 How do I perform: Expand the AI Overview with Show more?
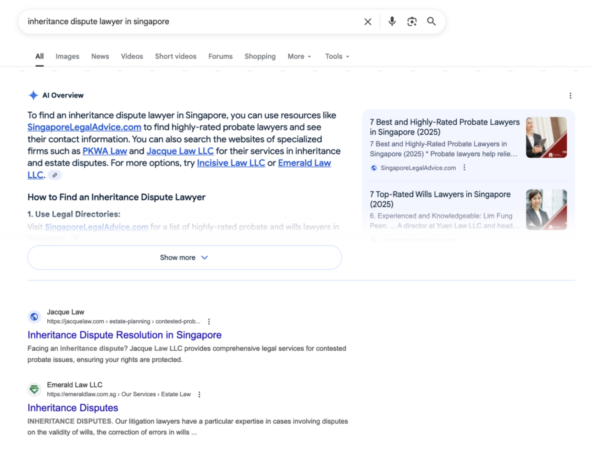click(x=184, y=257)
